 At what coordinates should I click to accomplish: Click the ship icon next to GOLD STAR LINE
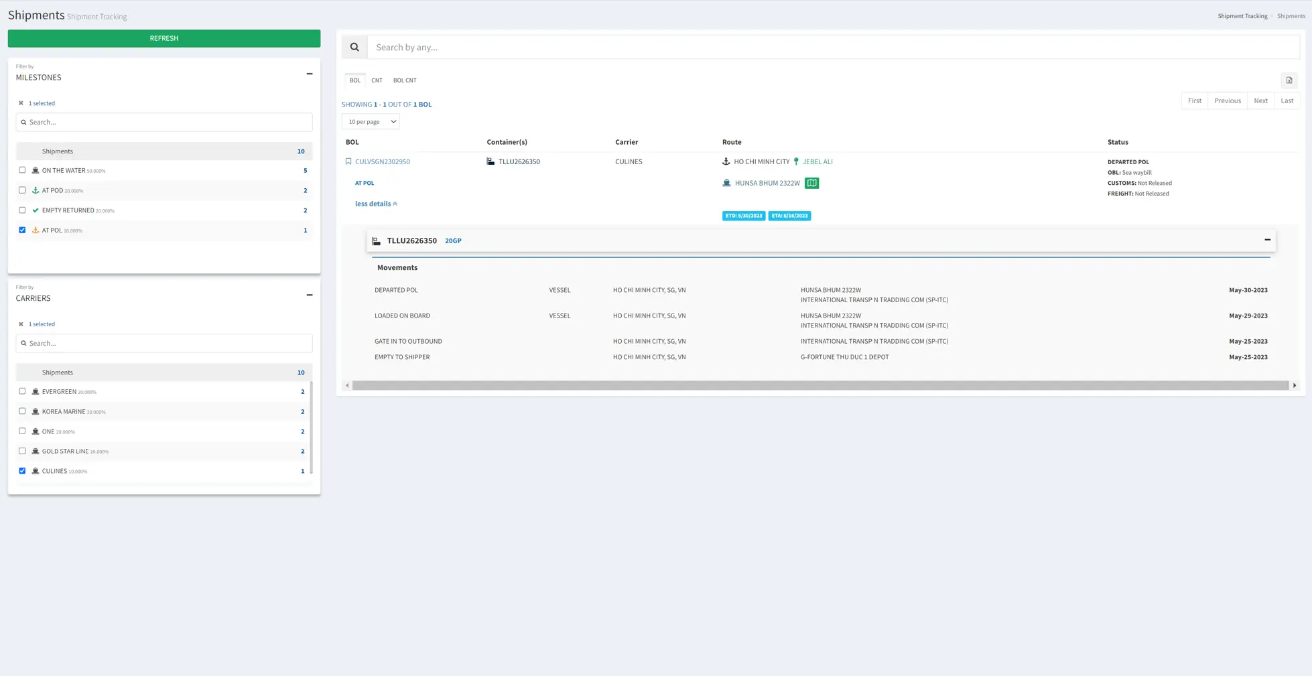(36, 451)
